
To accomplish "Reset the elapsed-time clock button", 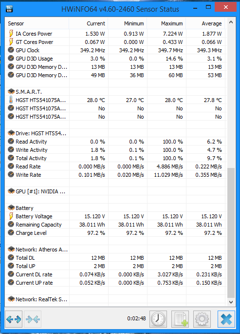I will tap(158, 319).
